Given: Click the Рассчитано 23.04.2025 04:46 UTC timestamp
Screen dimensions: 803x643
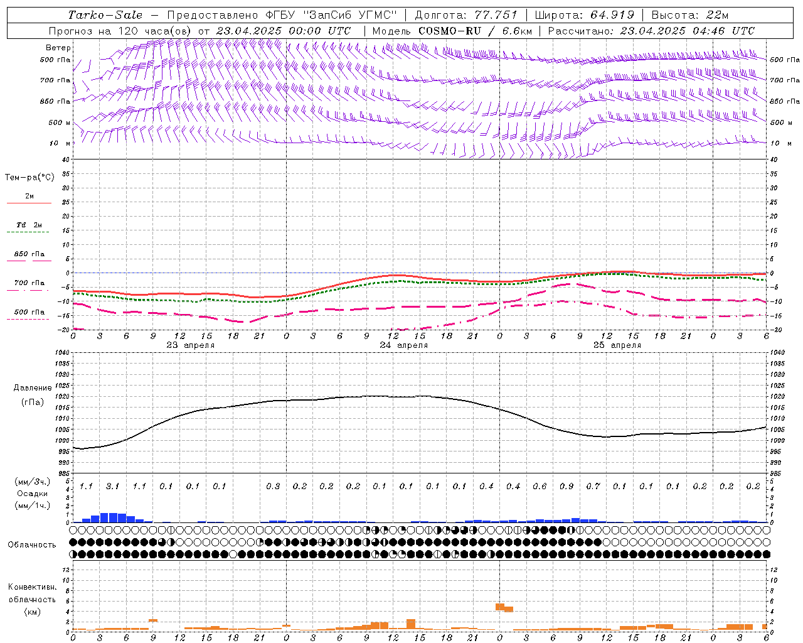Looking at the screenshot, I should 651,31.
